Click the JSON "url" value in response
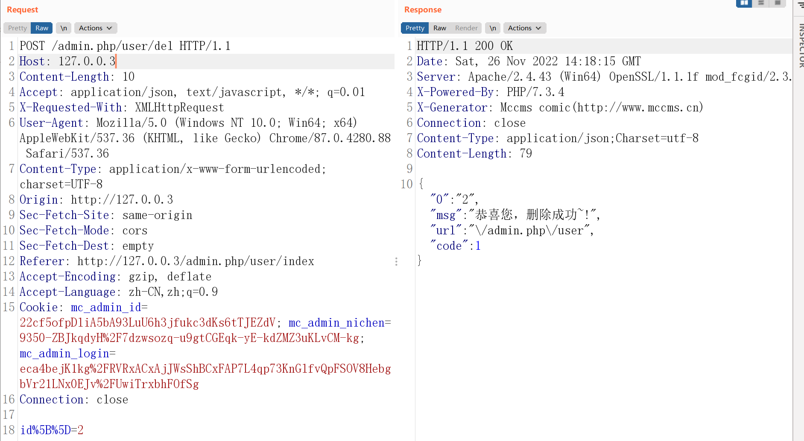Image resolution: width=804 pixels, height=441 pixels. (529, 231)
